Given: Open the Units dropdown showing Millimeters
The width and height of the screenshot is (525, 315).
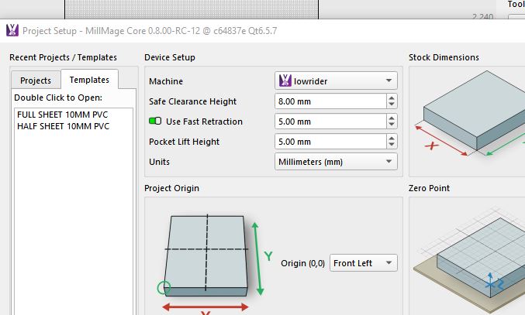Looking at the screenshot, I should (336, 162).
